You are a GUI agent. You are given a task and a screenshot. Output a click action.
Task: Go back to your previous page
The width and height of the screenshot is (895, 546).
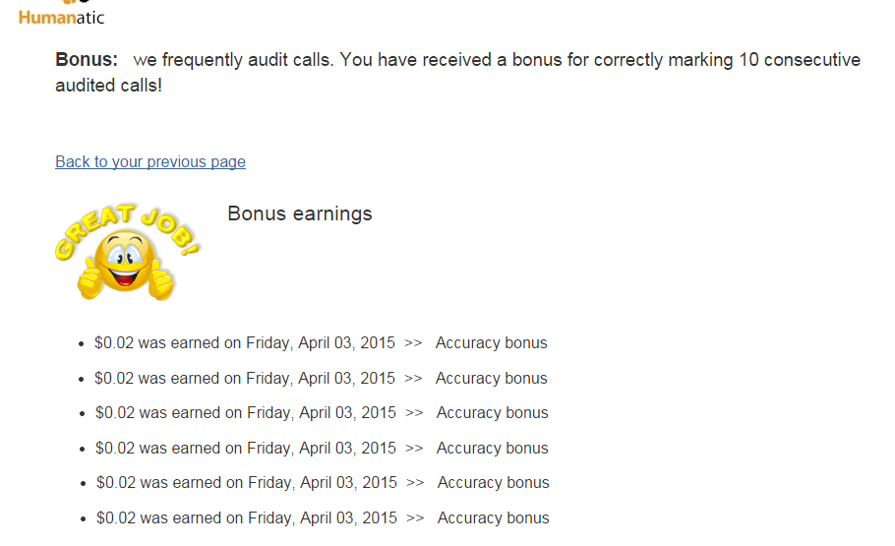coord(150,161)
